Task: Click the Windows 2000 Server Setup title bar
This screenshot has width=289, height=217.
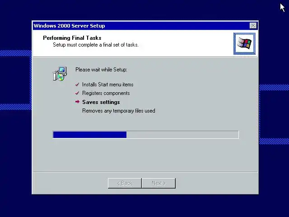Action: [x=145, y=26]
